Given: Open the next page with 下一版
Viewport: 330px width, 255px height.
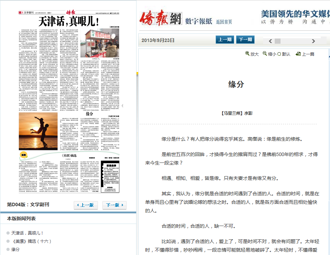Looking at the screenshot, I should (114, 205).
